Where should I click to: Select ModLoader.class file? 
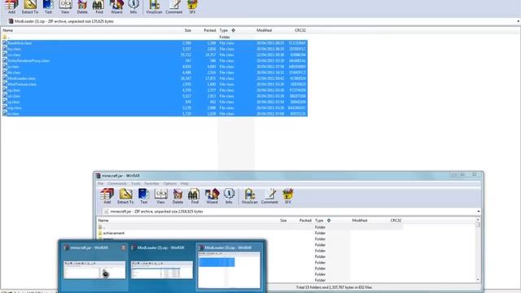click(155, 78)
